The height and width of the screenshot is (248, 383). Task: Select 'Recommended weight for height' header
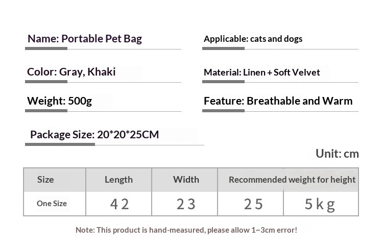[x=288, y=180]
